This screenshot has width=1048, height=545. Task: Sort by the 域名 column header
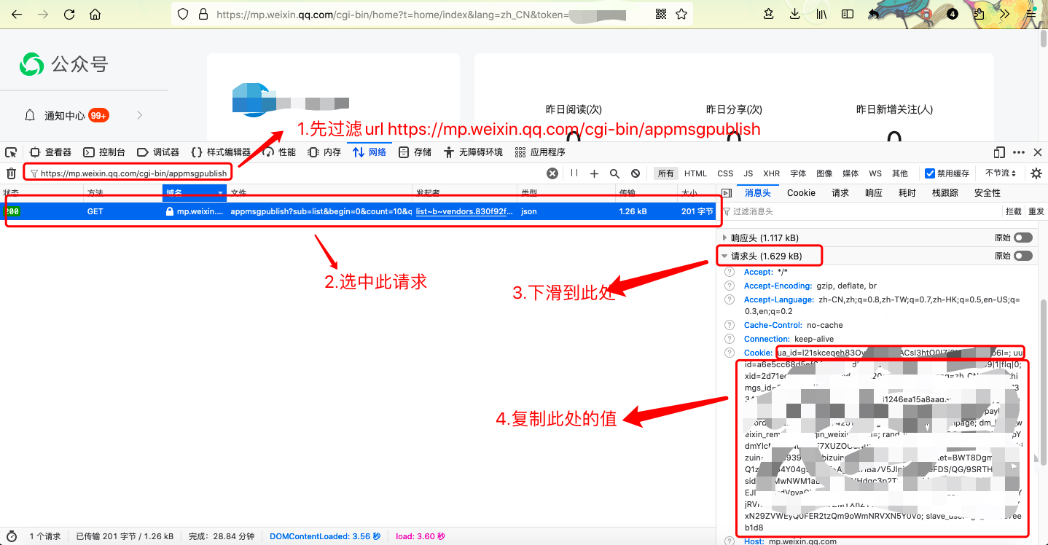point(195,192)
